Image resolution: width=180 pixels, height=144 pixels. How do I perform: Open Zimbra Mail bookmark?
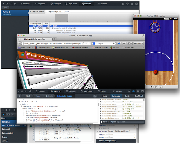pos(128,47)
